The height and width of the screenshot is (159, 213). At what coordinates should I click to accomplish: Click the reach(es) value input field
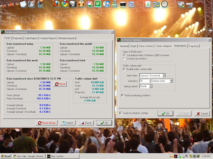tap(144, 81)
